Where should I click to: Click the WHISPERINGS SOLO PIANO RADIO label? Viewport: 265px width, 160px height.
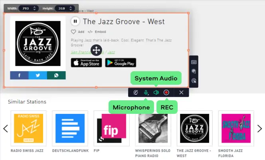tap(152, 153)
